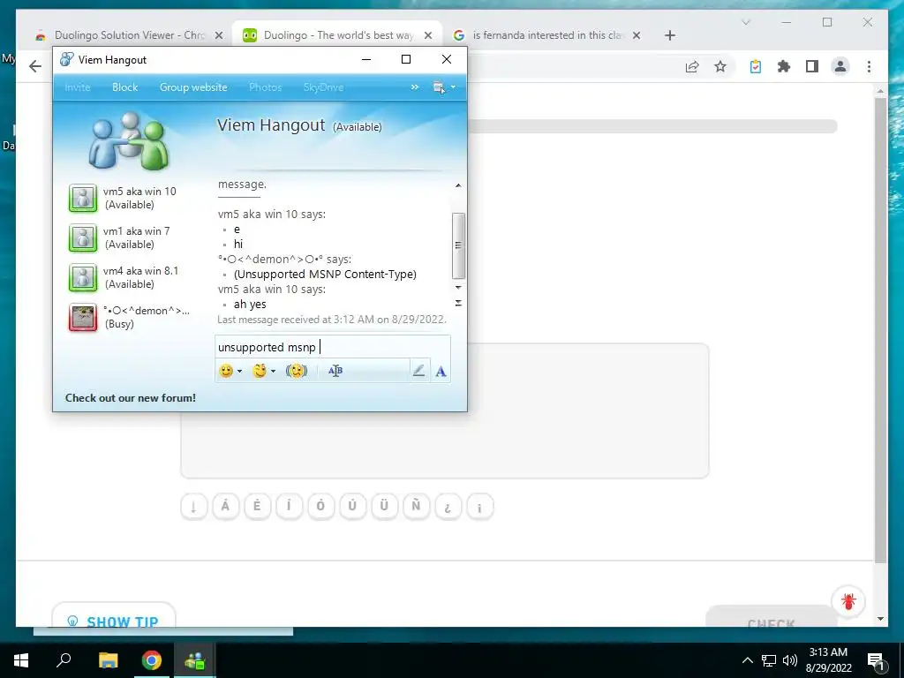Click Block in Messenger toolbar
Viewport: 904px width, 678px height.
click(x=124, y=87)
